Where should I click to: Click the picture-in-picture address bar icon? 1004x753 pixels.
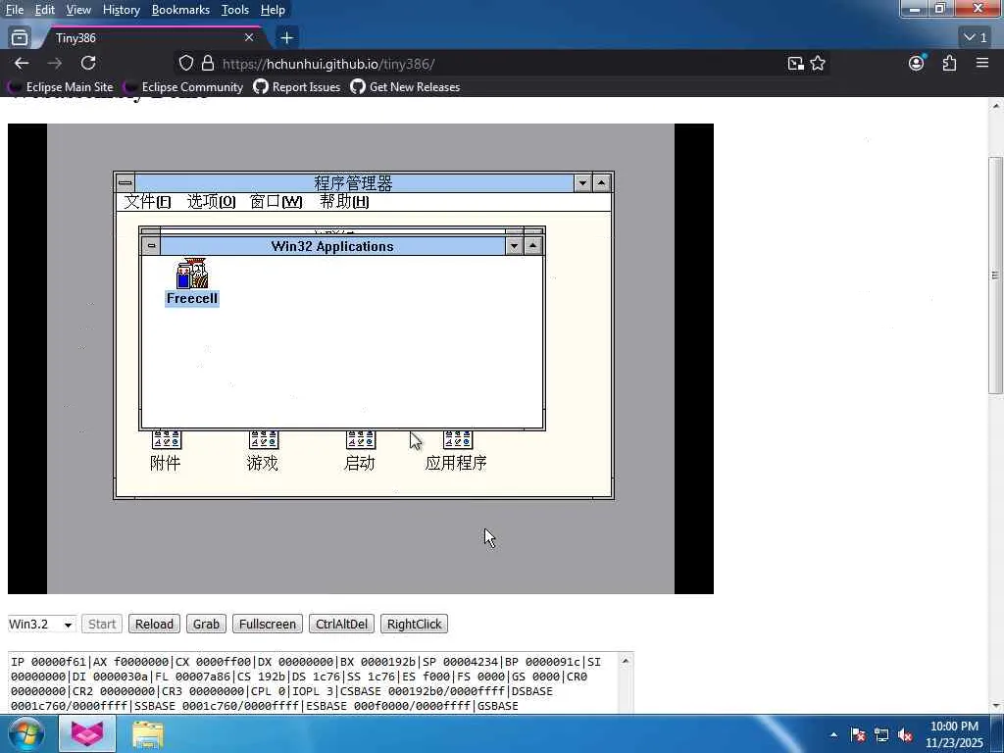795,63
